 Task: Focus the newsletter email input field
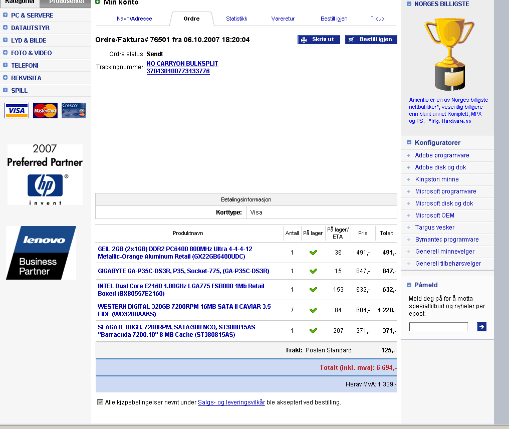point(438,327)
